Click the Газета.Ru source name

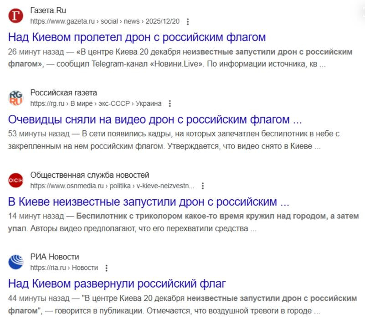click(x=48, y=10)
